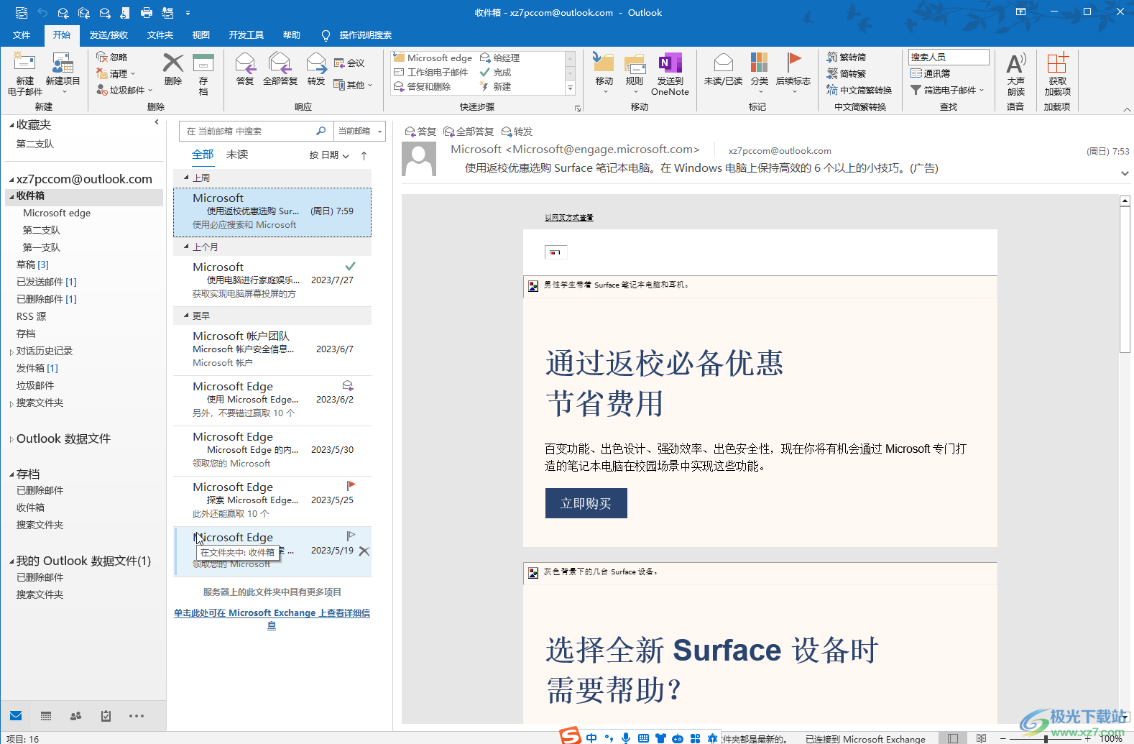Click the Microsoft Exchange details link
This screenshot has height=744, width=1134.
(272, 619)
